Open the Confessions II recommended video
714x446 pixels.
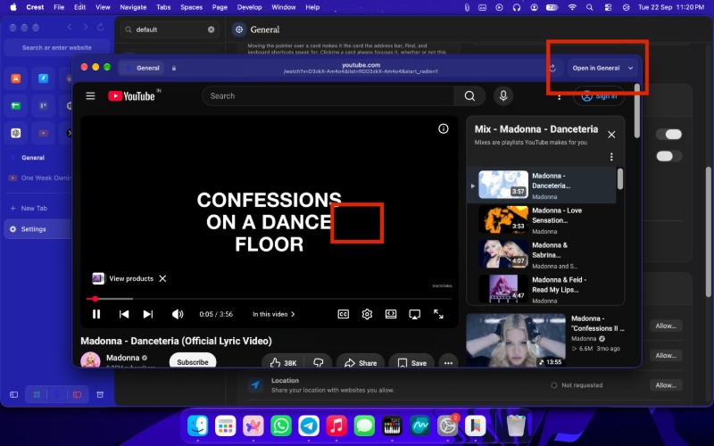[x=545, y=340]
